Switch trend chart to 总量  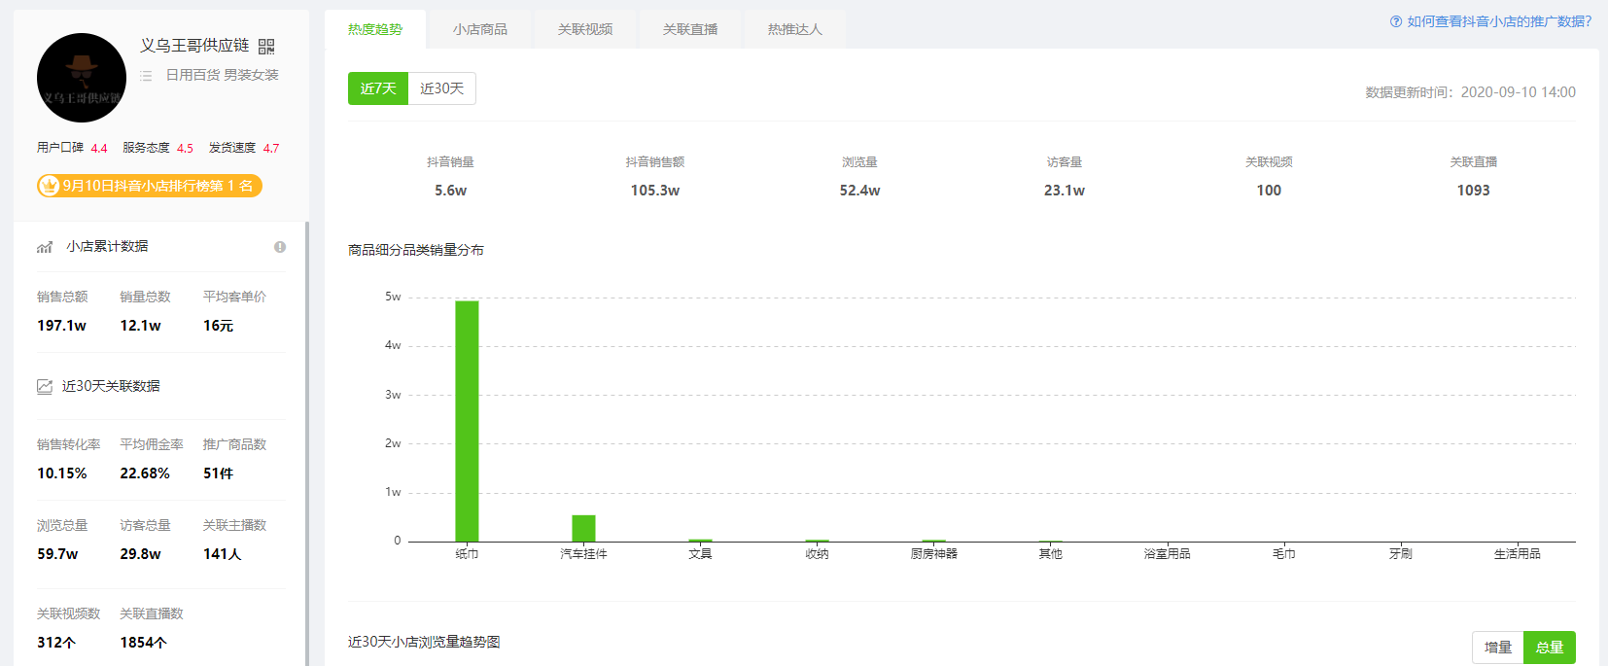point(1550,648)
